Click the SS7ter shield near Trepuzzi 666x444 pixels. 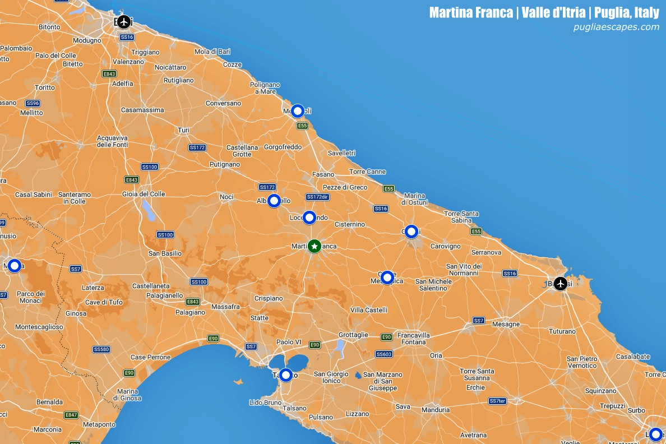point(497,401)
